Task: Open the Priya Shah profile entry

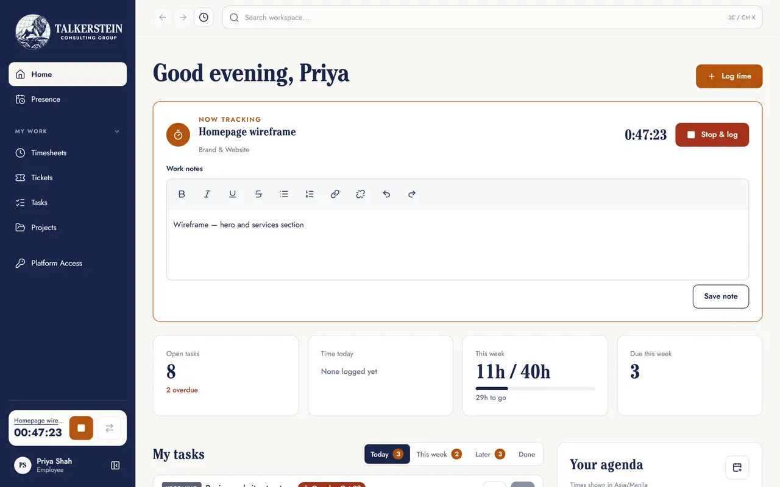Action: (54, 466)
